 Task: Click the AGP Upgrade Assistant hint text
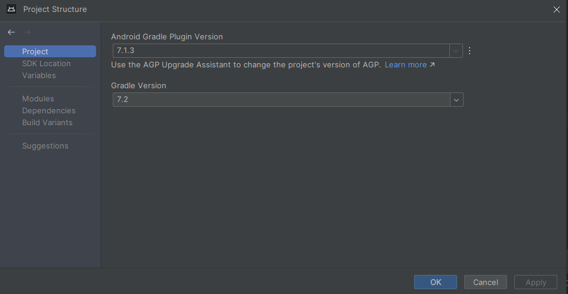click(246, 65)
